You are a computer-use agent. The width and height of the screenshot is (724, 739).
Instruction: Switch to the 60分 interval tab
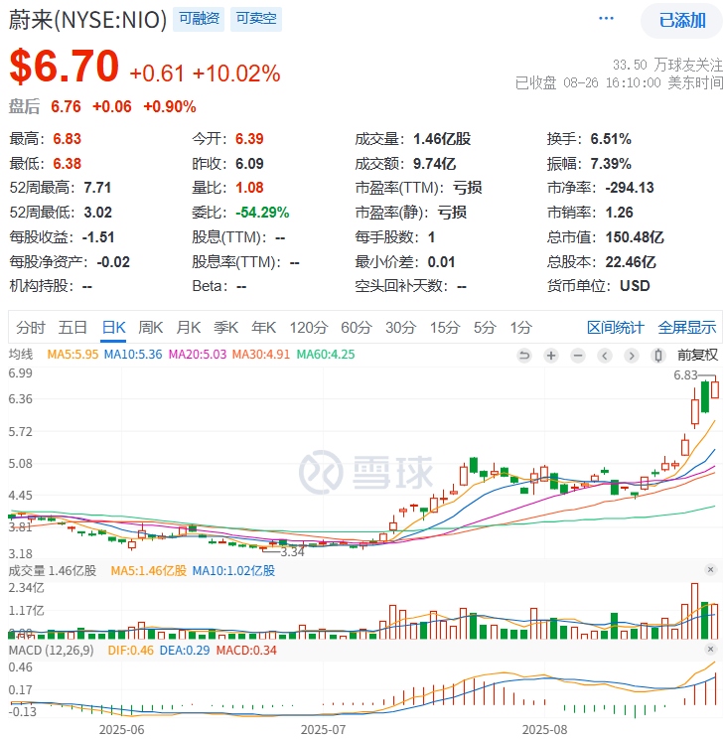coord(357,327)
